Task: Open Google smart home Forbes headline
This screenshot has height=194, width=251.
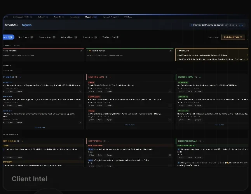Action: [x=111, y=85]
